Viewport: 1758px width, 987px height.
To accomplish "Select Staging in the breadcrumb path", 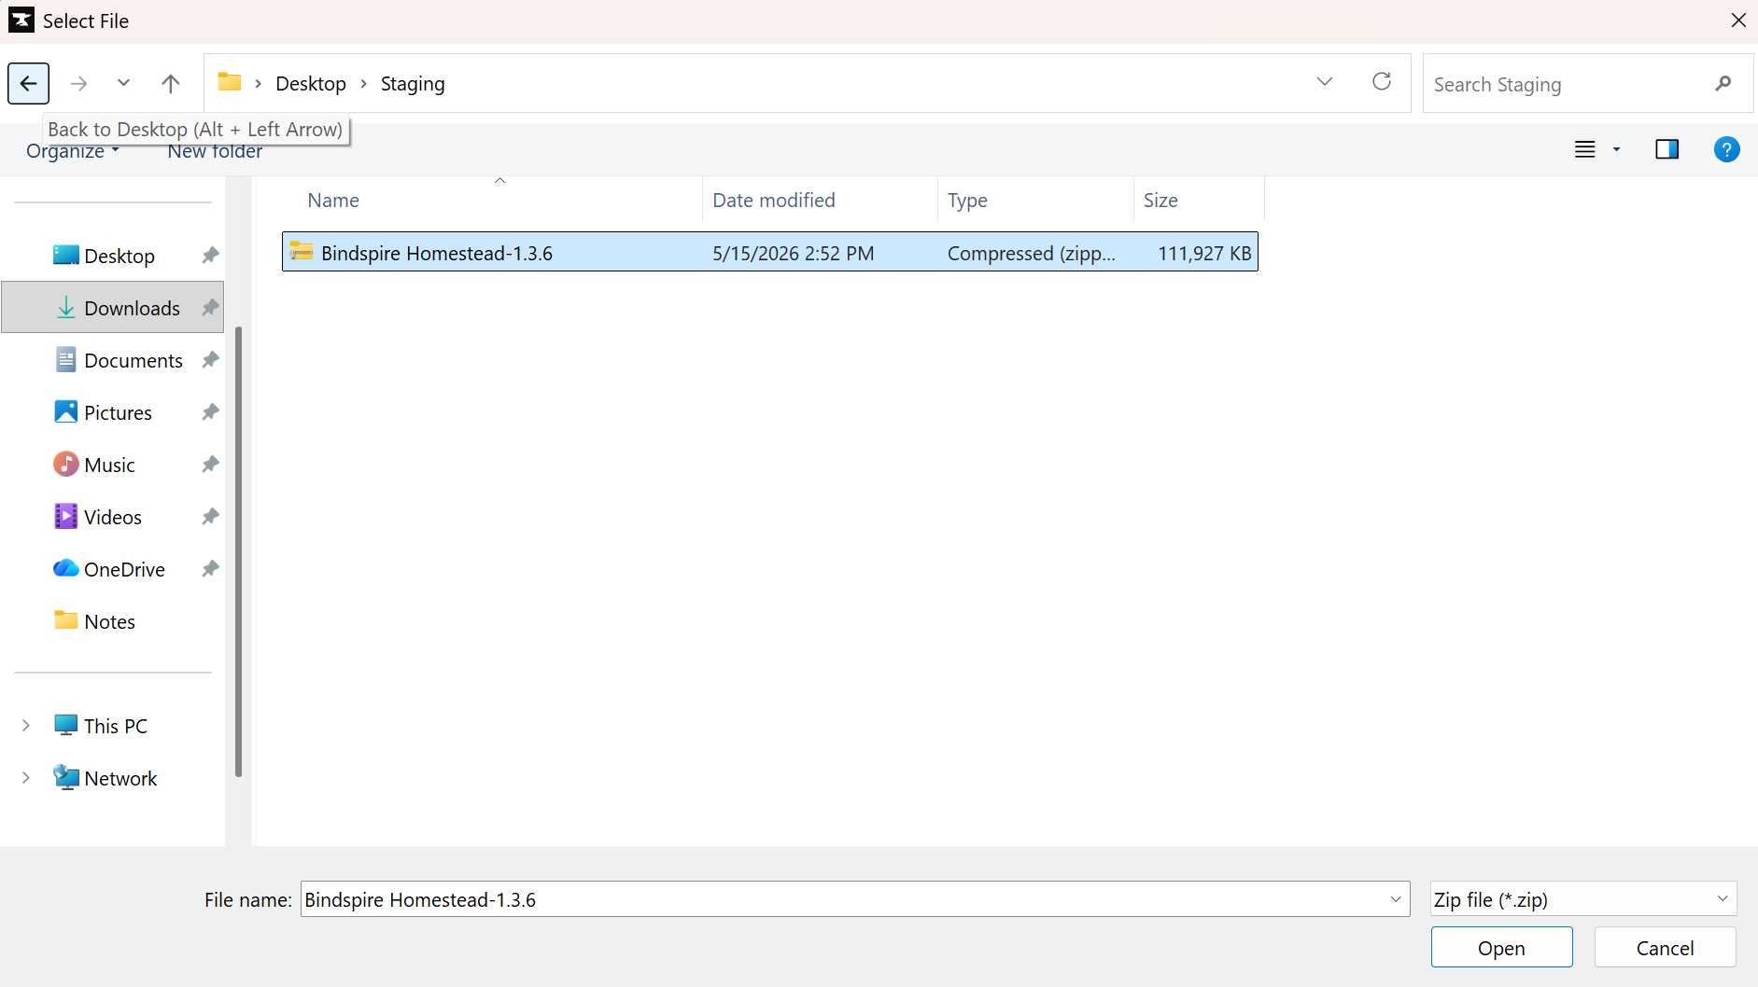I will 413,84.
